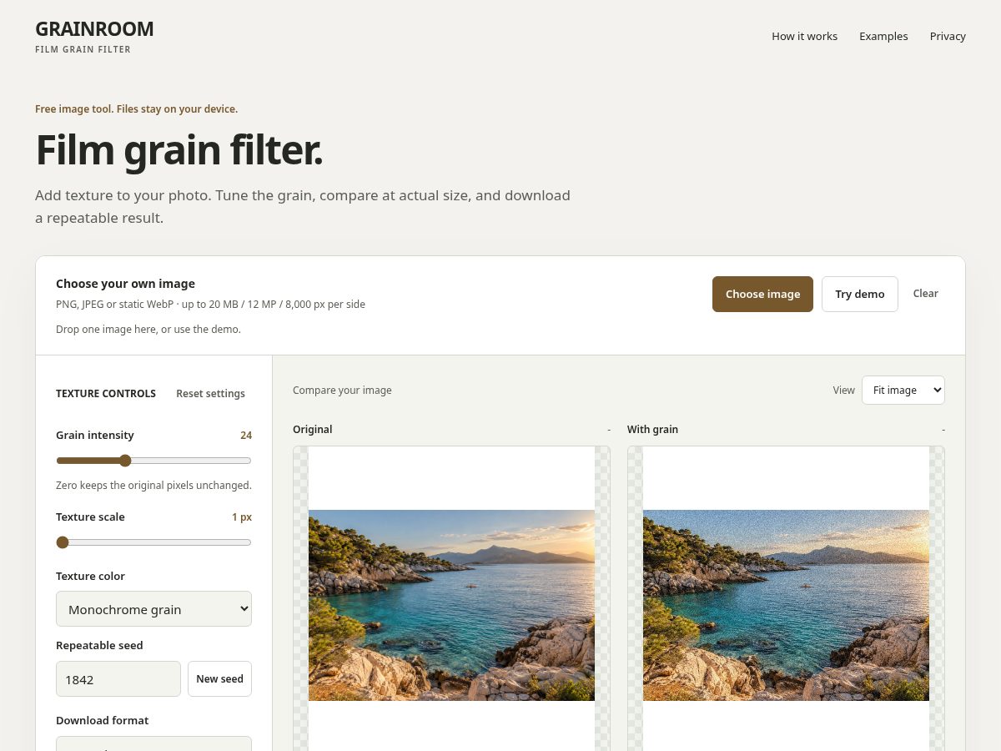The width and height of the screenshot is (1001, 751).
Task: Click the Choose your own image heading
Action: tap(125, 284)
